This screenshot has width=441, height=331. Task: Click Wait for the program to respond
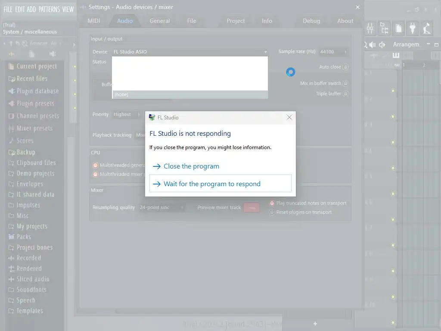[220, 184]
